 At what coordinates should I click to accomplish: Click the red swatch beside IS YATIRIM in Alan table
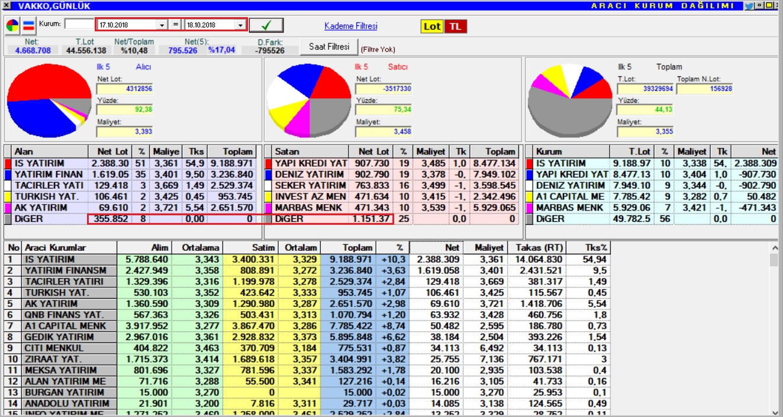coord(8,163)
